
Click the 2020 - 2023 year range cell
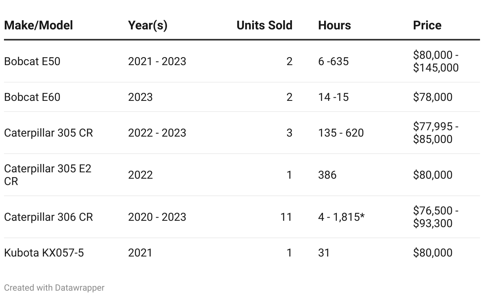[157, 217]
